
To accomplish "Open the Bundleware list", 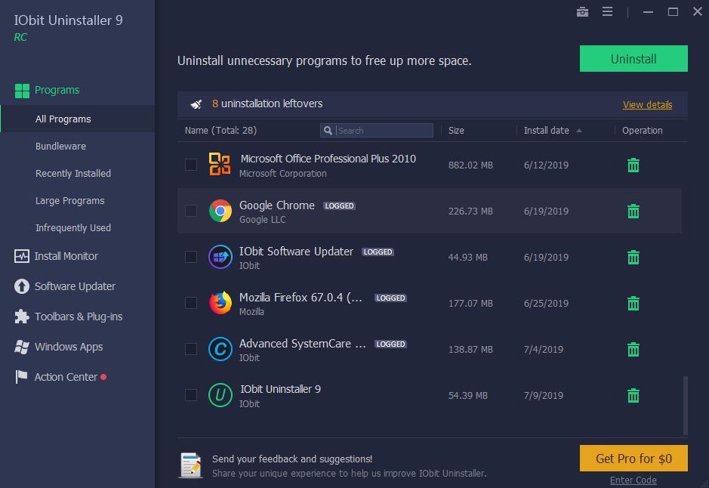I will click(60, 147).
